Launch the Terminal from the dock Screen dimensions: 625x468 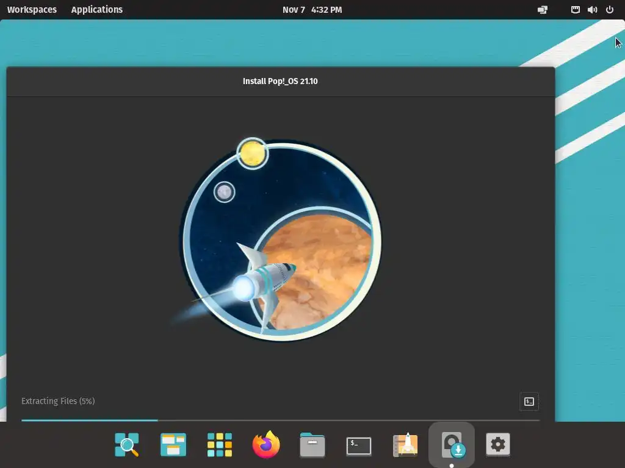coord(359,445)
